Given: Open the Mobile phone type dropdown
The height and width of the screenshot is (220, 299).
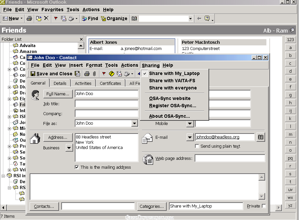Looking at the screenshot, I should 190,124.
